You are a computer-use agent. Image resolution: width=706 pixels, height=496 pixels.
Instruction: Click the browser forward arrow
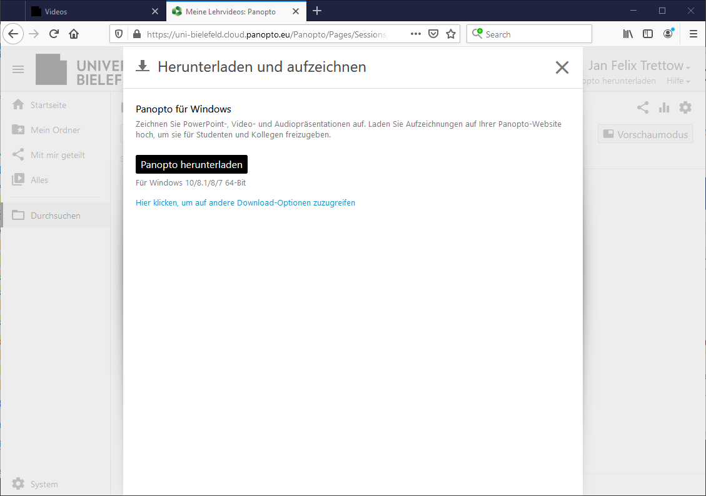click(34, 34)
